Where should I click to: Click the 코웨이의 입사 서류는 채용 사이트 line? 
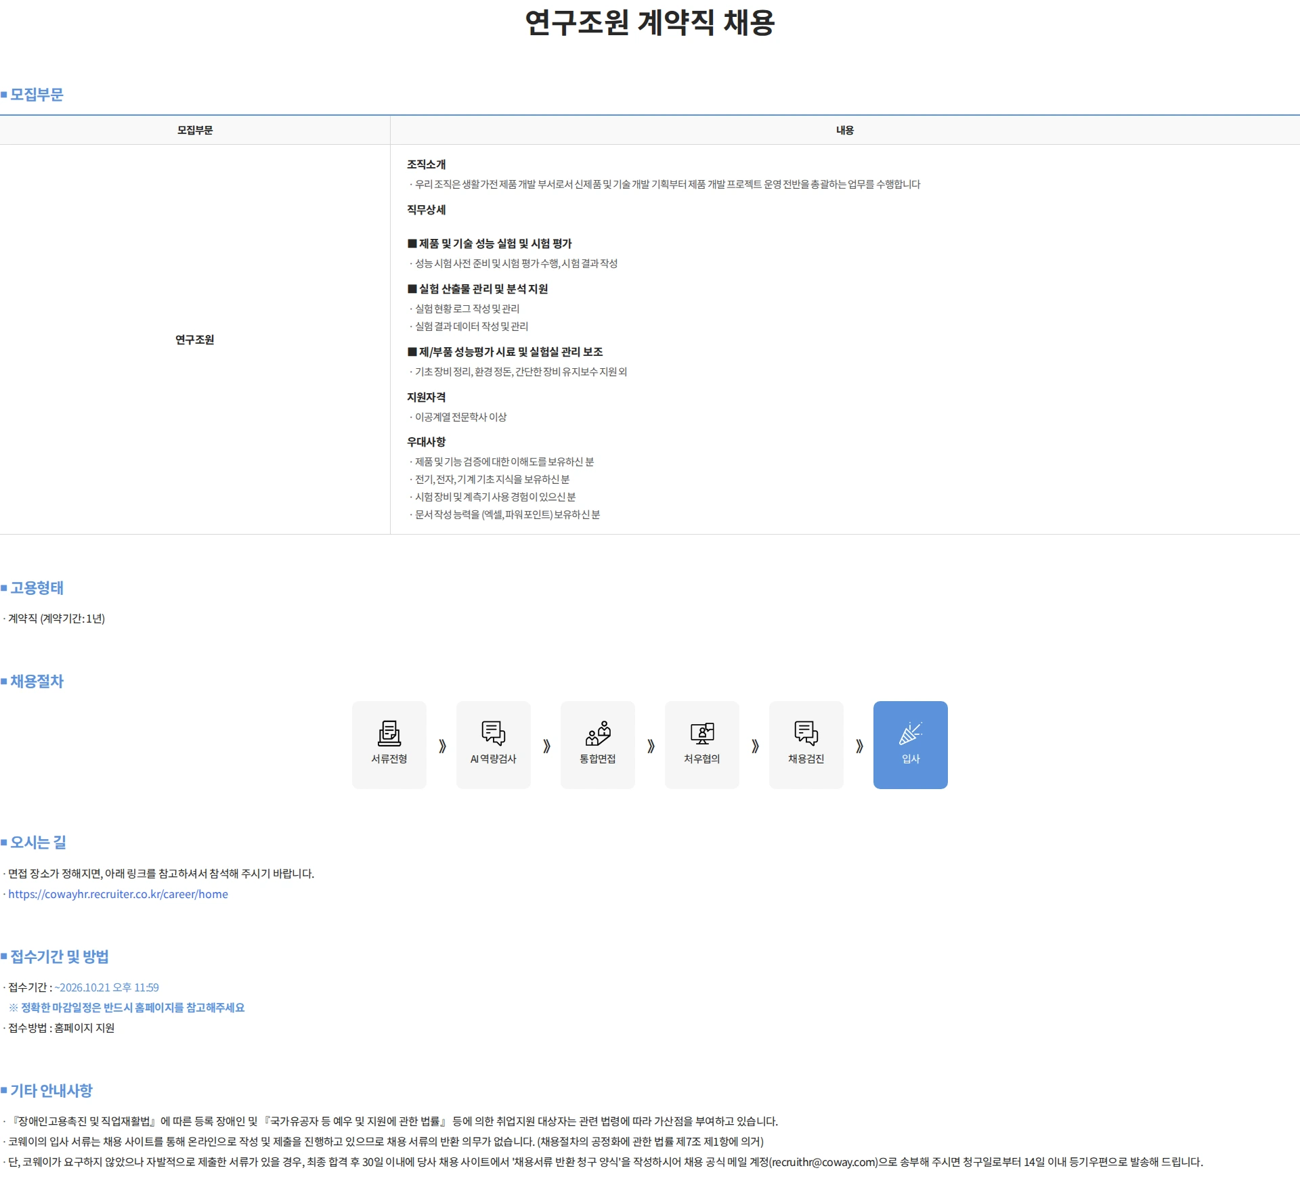(384, 1142)
